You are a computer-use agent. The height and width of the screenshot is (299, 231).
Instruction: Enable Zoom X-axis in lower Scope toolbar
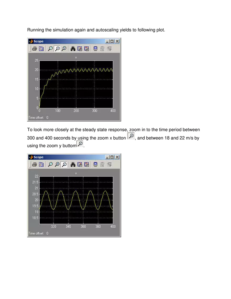click(57, 165)
